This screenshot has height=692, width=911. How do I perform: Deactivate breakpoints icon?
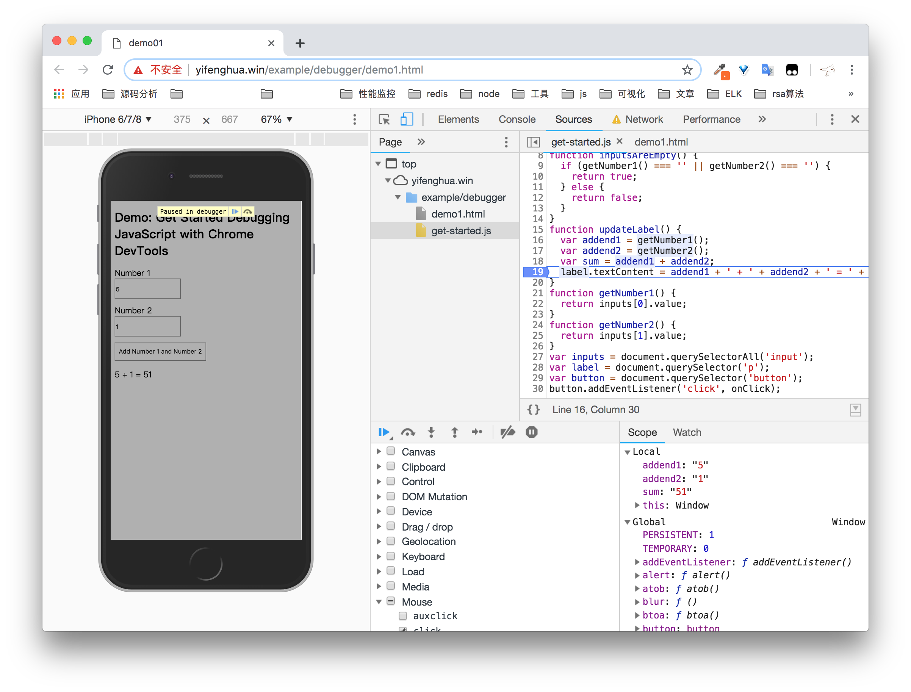(x=507, y=432)
